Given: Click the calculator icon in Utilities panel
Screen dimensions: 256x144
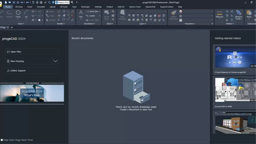Looking at the screenshot, I should [x=227, y=20].
